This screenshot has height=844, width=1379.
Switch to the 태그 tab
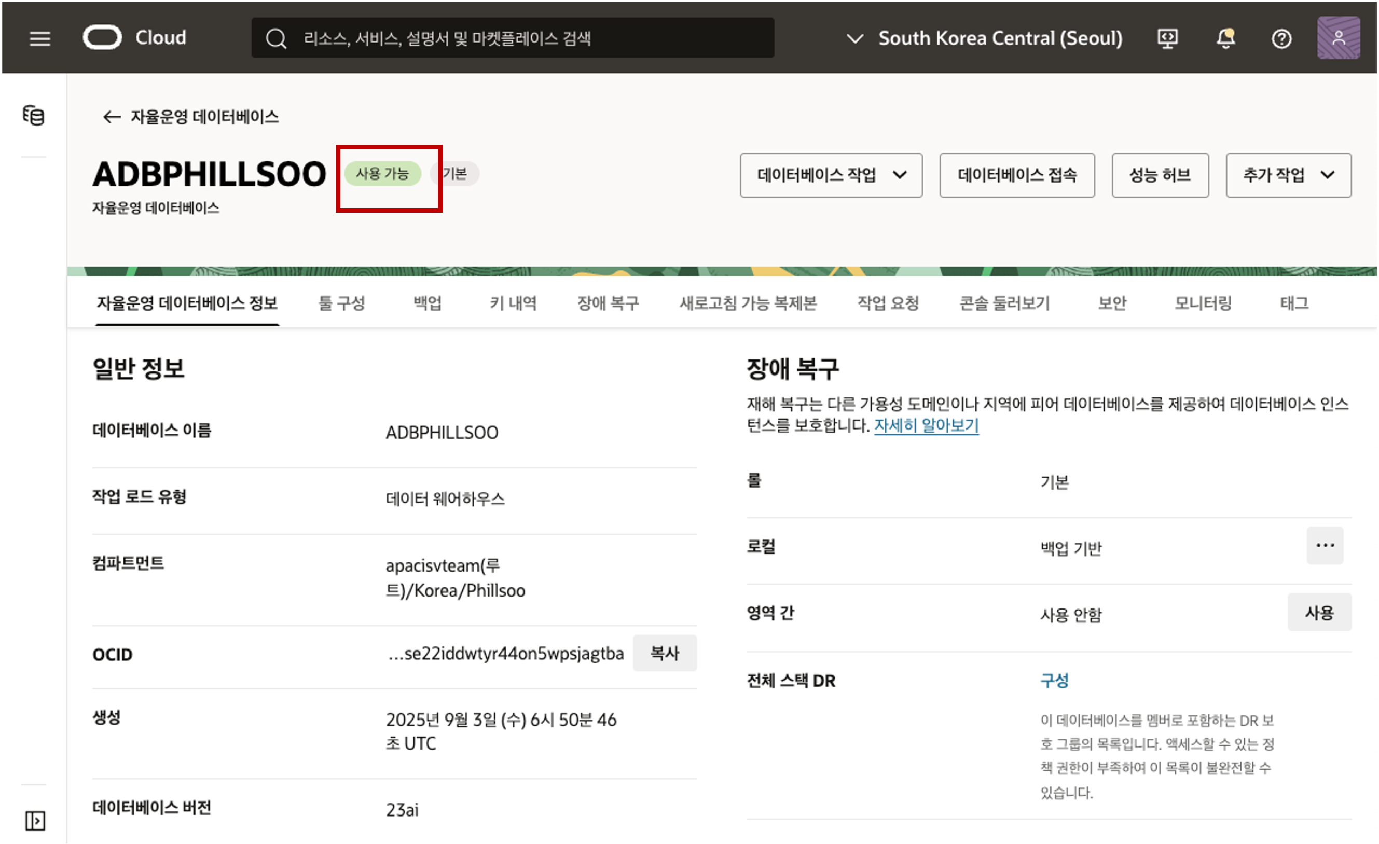[x=1294, y=303]
